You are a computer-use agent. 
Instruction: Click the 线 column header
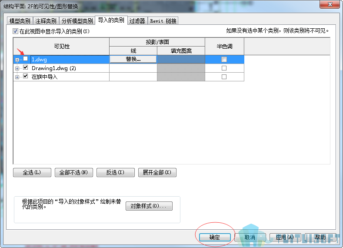(x=133, y=51)
